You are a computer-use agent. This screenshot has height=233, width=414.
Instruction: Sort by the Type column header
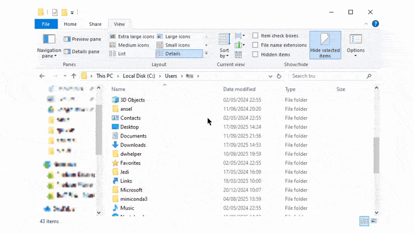[290, 89]
